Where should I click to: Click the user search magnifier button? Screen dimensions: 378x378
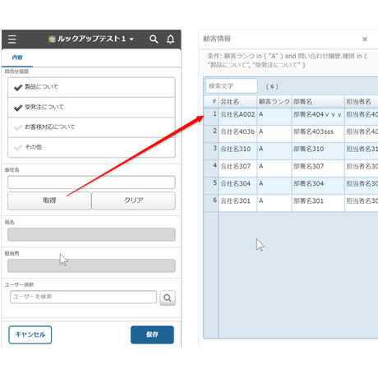(x=168, y=297)
